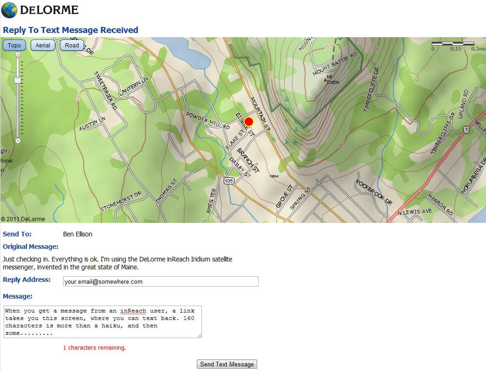The height and width of the screenshot is (372, 486).
Task: Click the zoom-out arrow below the slider
Action: coord(18,141)
